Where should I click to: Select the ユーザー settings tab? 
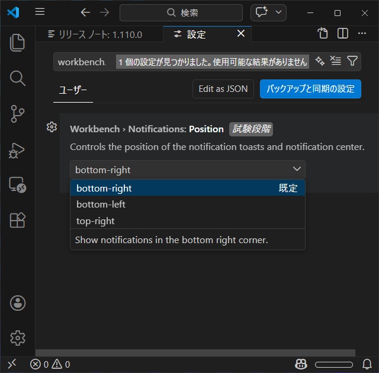point(73,90)
